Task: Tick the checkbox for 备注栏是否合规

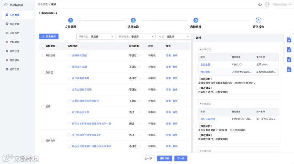Action: pos(69,112)
